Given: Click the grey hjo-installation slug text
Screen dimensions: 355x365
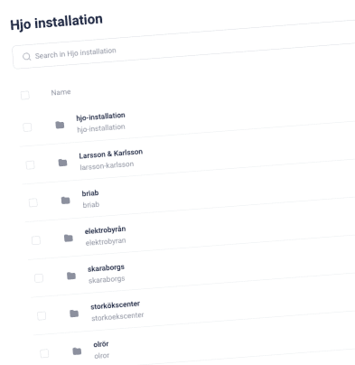Looking at the screenshot, I should (x=101, y=128).
